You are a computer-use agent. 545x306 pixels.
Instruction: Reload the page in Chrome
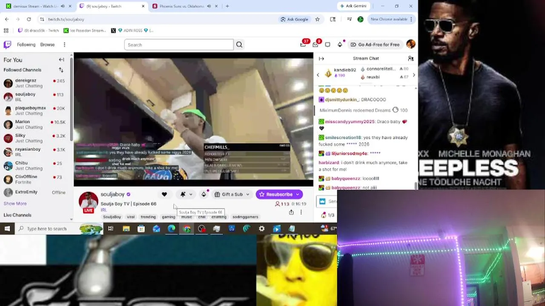[x=29, y=19]
